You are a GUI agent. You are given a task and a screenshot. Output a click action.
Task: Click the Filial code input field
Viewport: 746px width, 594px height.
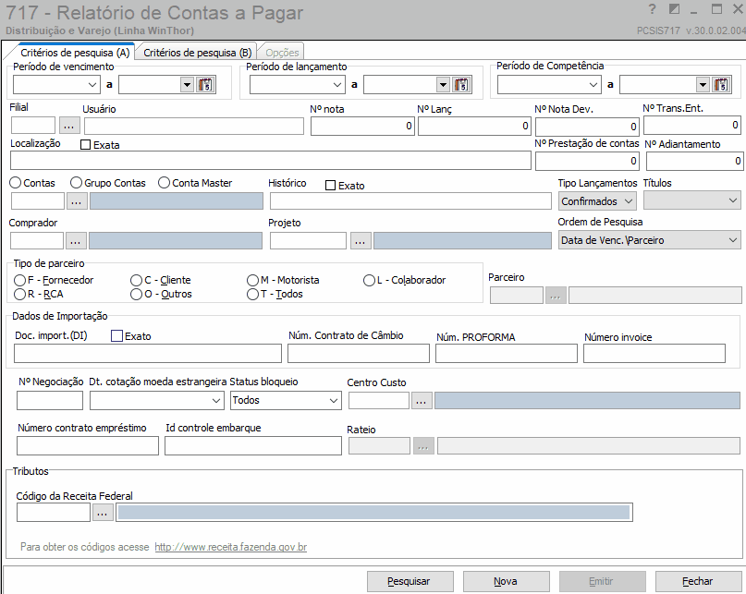point(33,126)
